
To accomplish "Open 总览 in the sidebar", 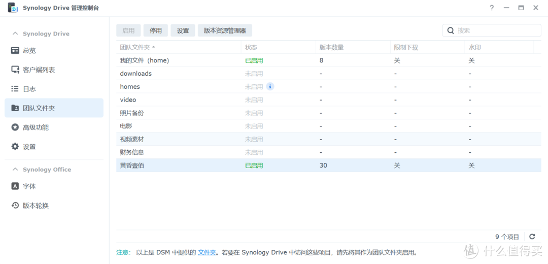I will (x=54, y=51).
